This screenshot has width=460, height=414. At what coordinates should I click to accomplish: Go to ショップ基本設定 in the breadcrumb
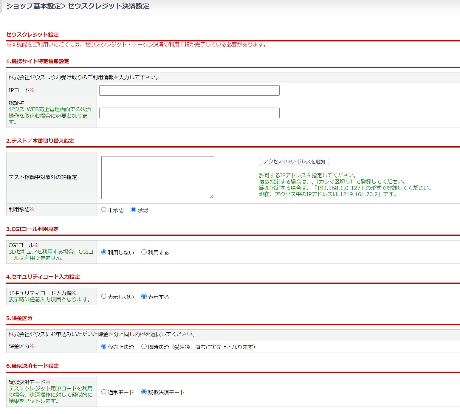point(33,6)
